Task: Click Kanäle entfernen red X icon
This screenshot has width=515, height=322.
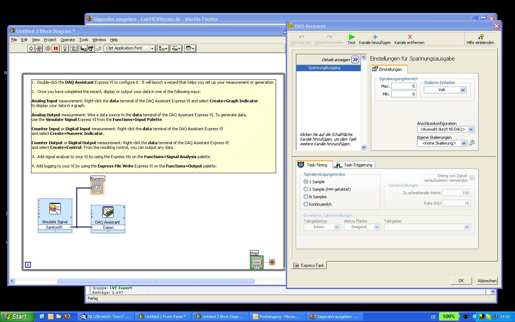Action: point(410,37)
